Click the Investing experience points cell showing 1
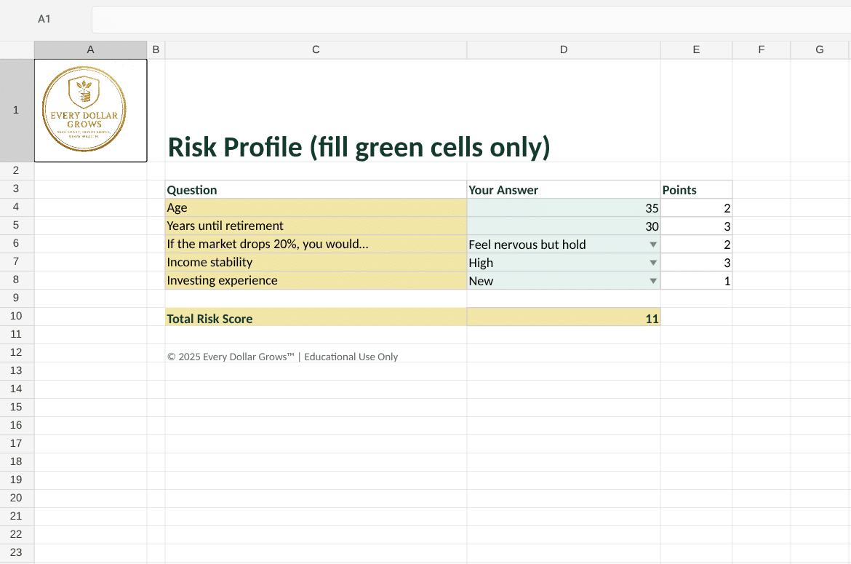 pyautogui.click(x=696, y=281)
